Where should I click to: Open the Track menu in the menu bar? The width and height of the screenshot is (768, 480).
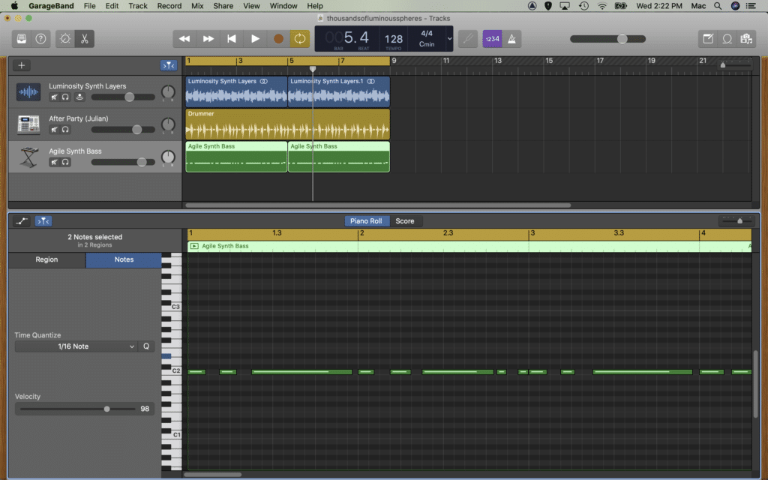tap(137, 6)
